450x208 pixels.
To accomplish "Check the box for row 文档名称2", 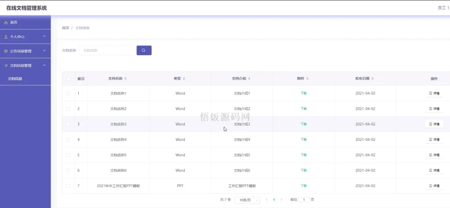I will click(x=68, y=109).
